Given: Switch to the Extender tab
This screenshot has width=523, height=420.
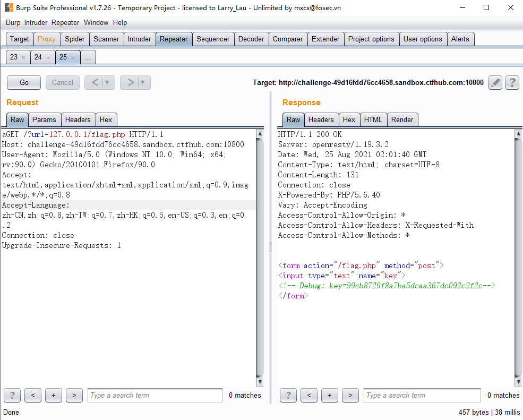Looking at the screenshot, I should (325, 39).
